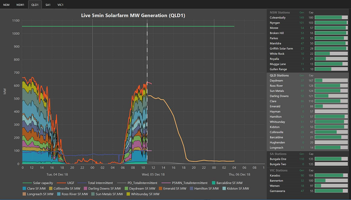Click the VIC Stations section header
The height and width of the screenshot is (200, 351).
click(279, 170)
